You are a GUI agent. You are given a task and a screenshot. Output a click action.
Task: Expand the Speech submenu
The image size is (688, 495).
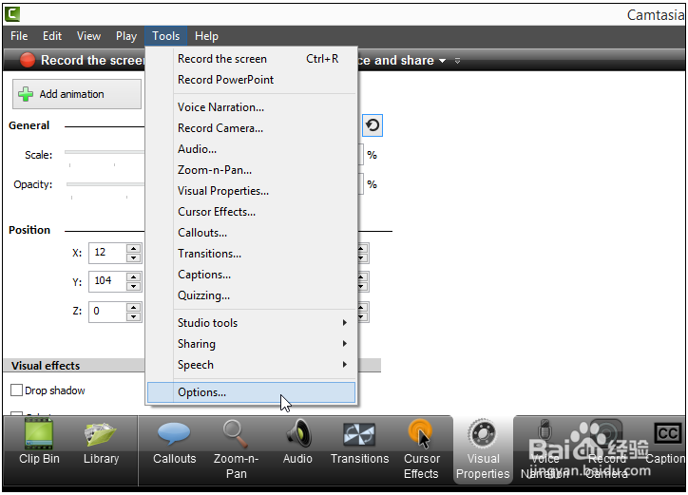pos(252,365)
